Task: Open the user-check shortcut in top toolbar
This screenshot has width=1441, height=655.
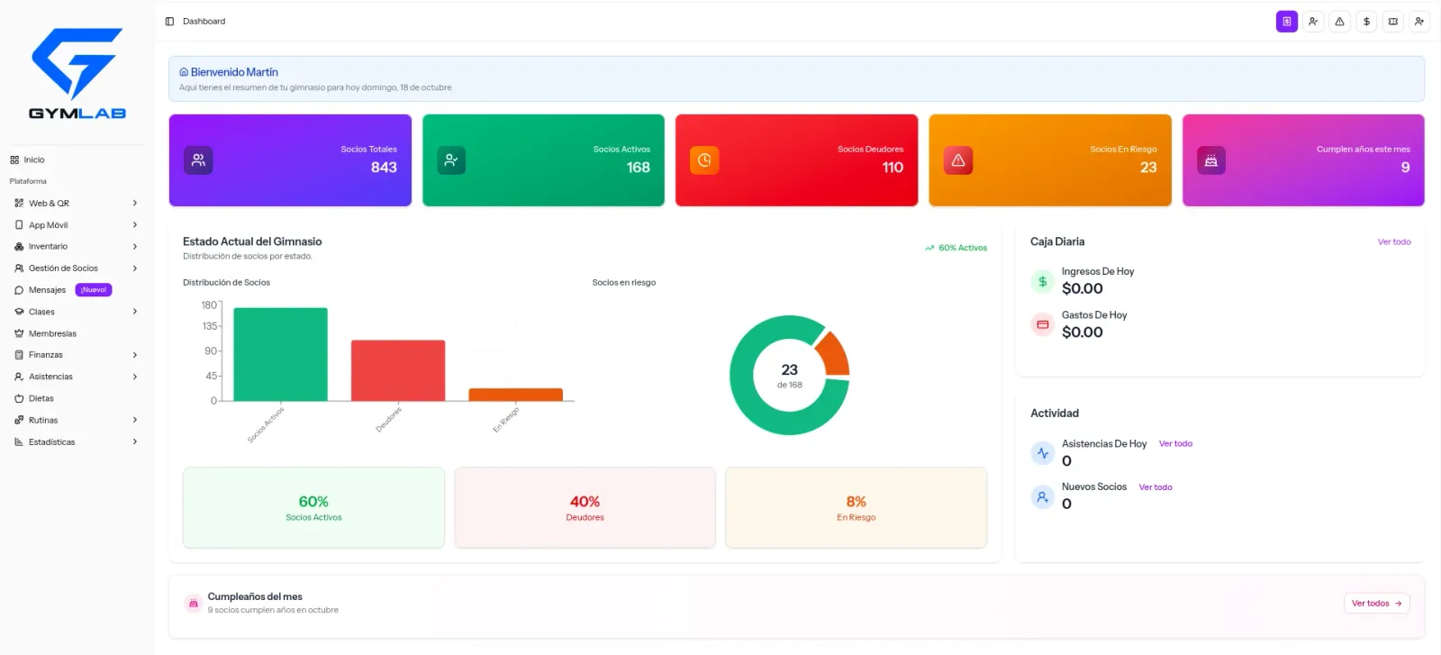Action: pyautogui.click(x=1313, y=22)
